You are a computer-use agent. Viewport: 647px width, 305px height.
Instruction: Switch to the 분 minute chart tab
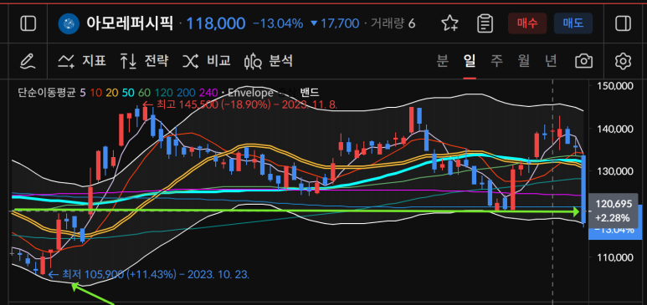442,61
